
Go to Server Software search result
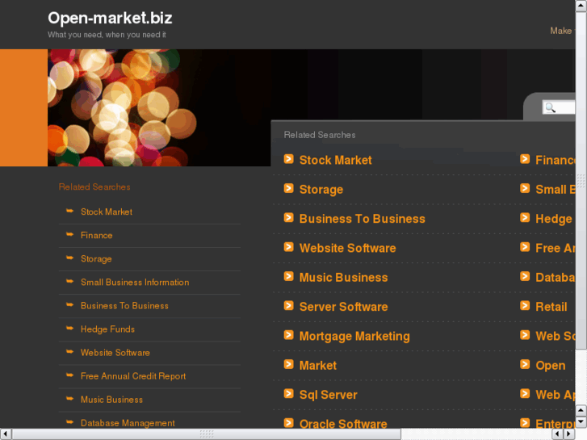click(x=343, y=307)
